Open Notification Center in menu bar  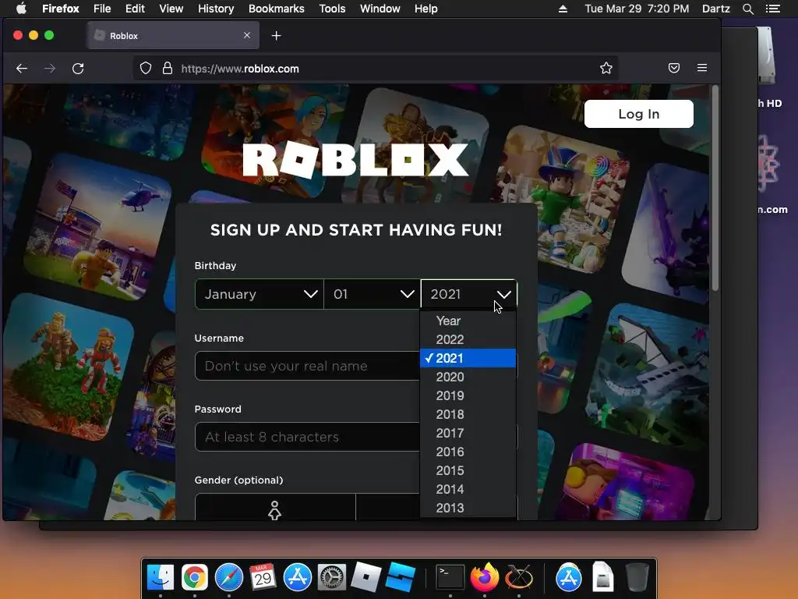click(x=772, y=9)
